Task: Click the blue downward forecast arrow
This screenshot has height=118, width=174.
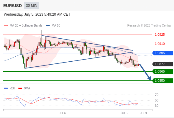Action: point(145,72)
